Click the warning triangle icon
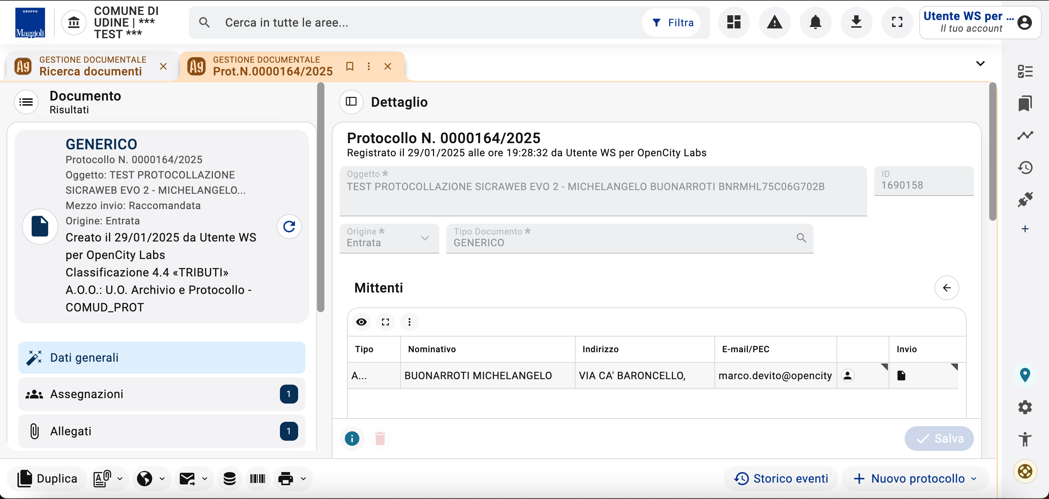 point(775,22)
